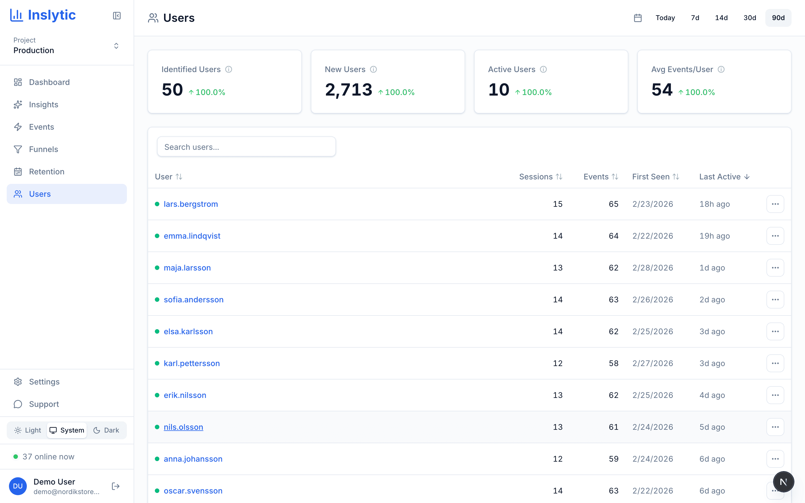Click the Last Active sort arrow
This screenshot has width=805, height=503.
click(747, 177)
